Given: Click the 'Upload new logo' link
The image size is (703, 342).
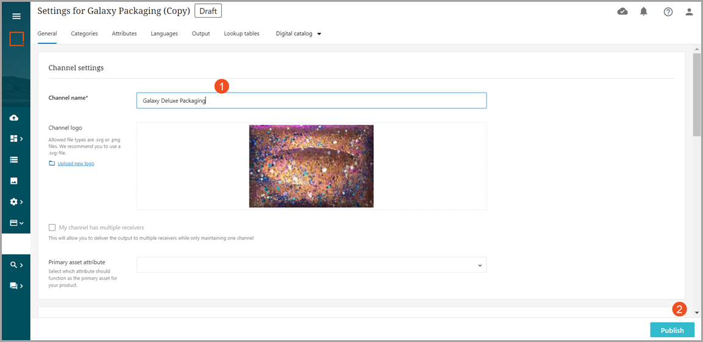Looking at the screenshot, I should (x=76, y=164).
